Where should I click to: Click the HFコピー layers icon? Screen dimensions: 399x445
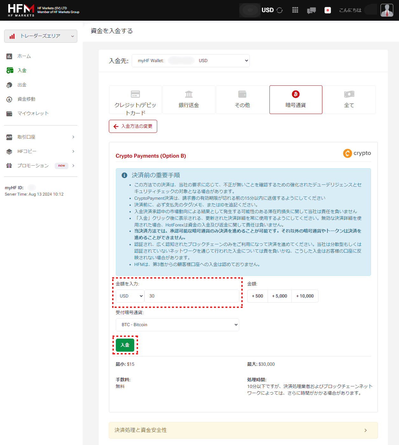coord(9,152)
